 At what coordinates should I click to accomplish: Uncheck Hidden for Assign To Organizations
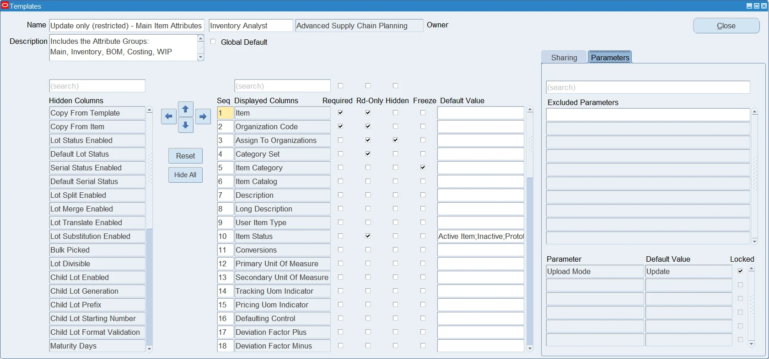(395, 140)
